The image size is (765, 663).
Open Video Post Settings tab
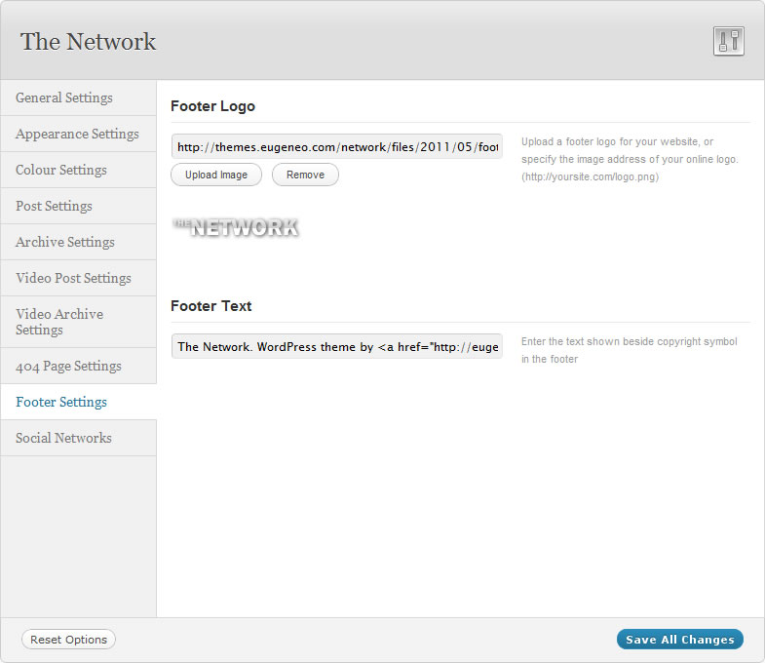[x=73, y=278]
